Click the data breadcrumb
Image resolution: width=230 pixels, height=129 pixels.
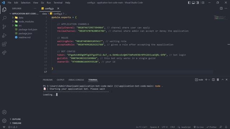pos(45,14)
